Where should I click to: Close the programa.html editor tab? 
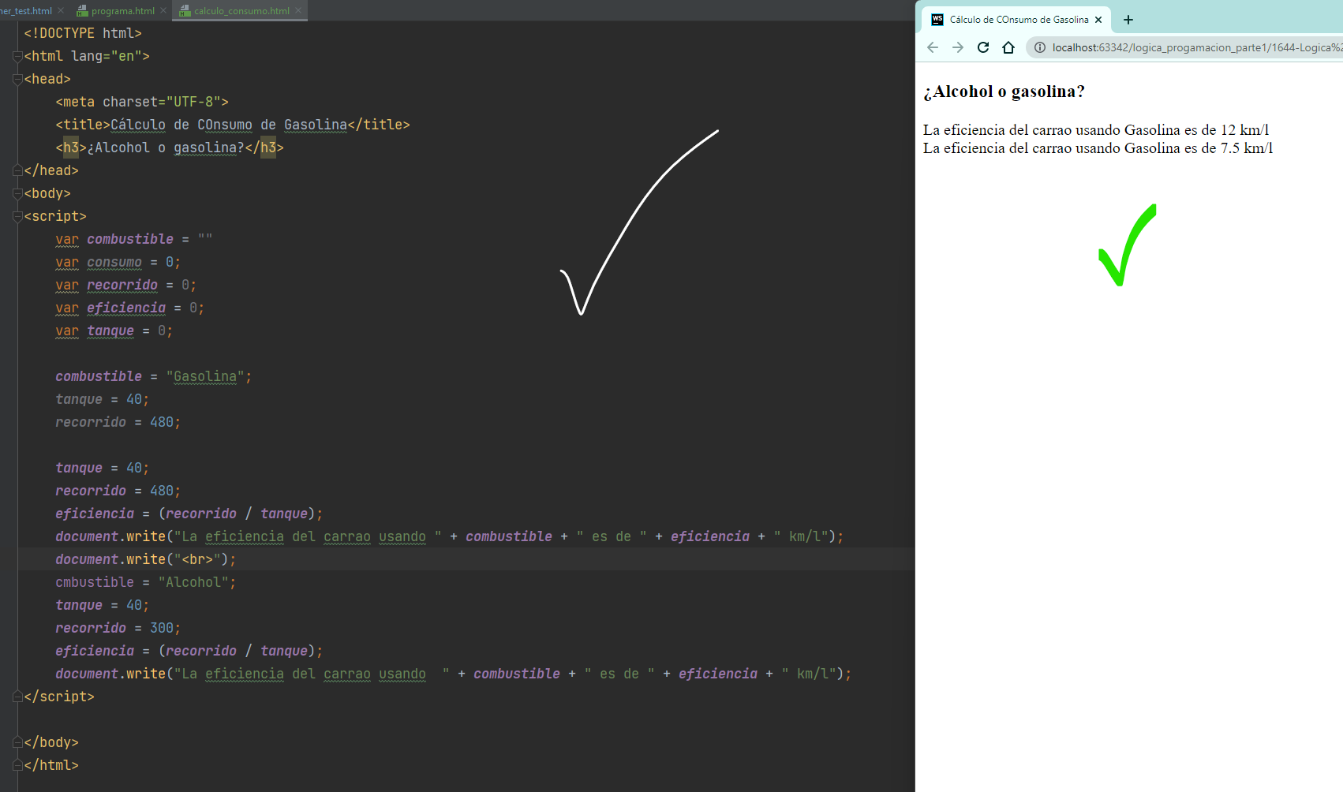click(163, 10)
